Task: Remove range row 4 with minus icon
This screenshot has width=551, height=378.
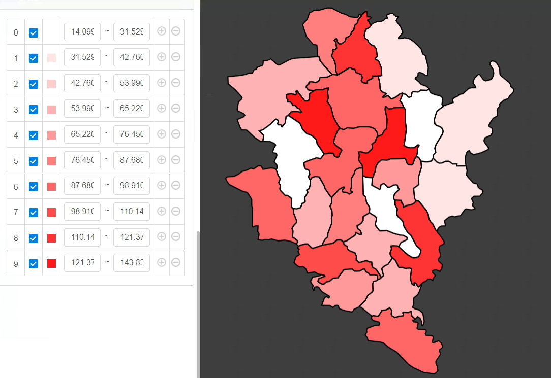Action: (x=176, y=134)
